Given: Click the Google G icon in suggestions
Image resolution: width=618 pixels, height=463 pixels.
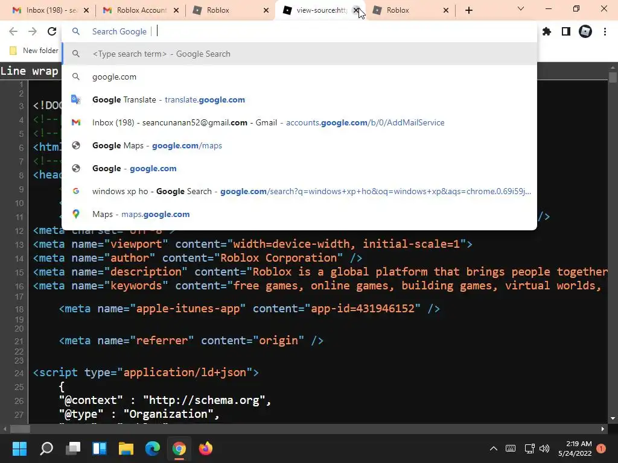Looking at the screenshot, I should [x=76, y=191].
